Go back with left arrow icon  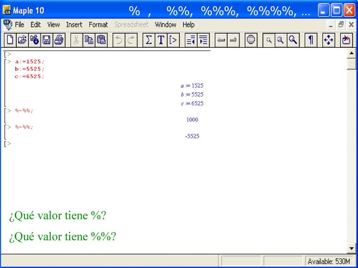click(221, 40)
